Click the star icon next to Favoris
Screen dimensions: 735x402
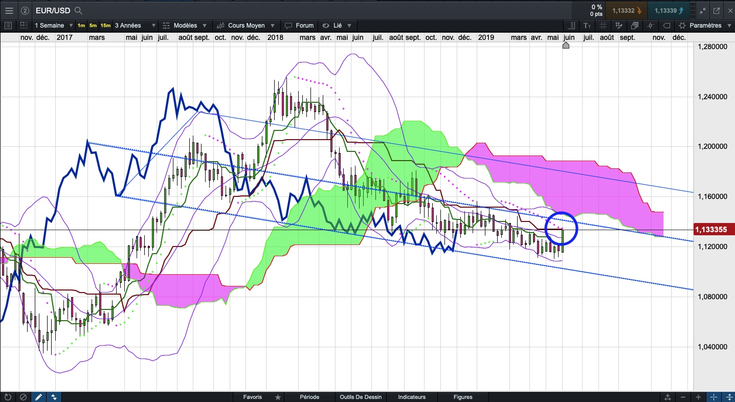278,397
